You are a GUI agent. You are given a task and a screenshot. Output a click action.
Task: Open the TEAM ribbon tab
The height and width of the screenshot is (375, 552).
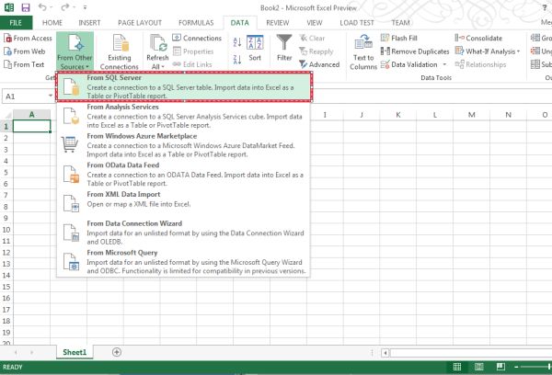pyautogui.click(x=400, y=23)
